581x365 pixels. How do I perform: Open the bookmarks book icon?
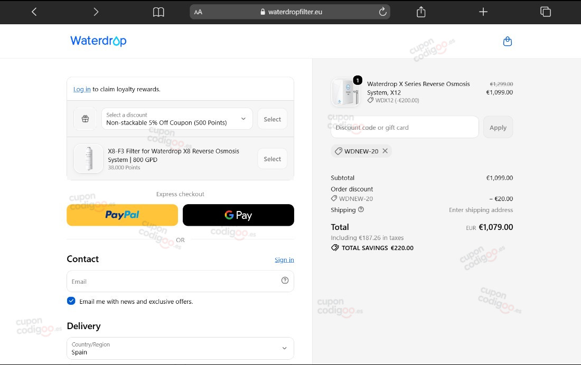click(x=158, y=12)
